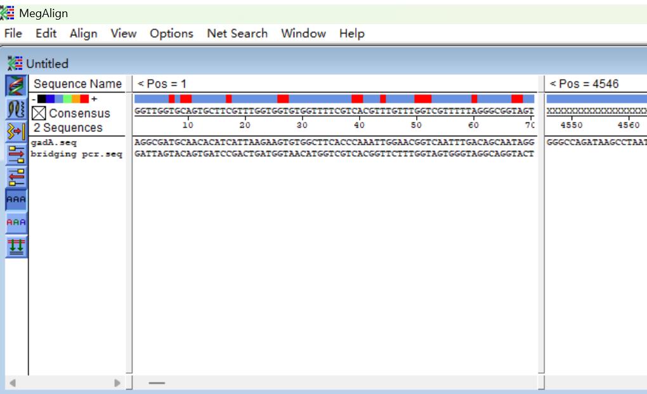
Task: Click the green arrows alignment icon
Action: pyautogui.click(x=16, y=246)
